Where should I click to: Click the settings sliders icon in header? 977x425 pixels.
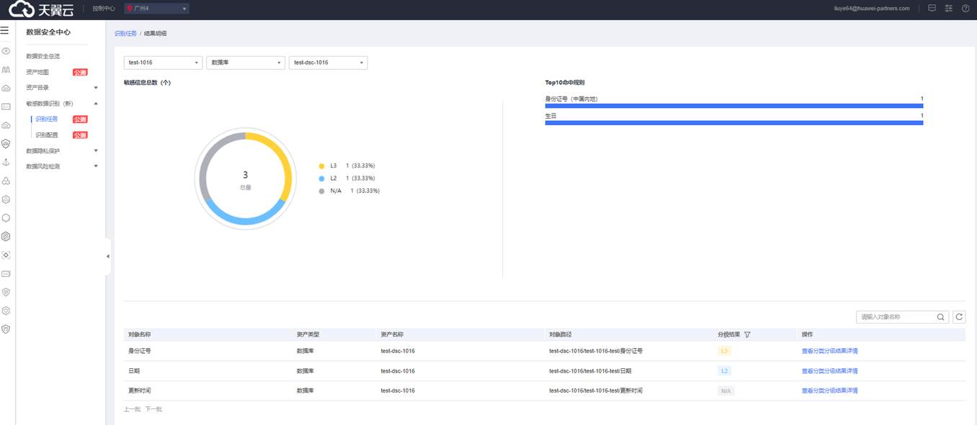click(x=948, y=9)
